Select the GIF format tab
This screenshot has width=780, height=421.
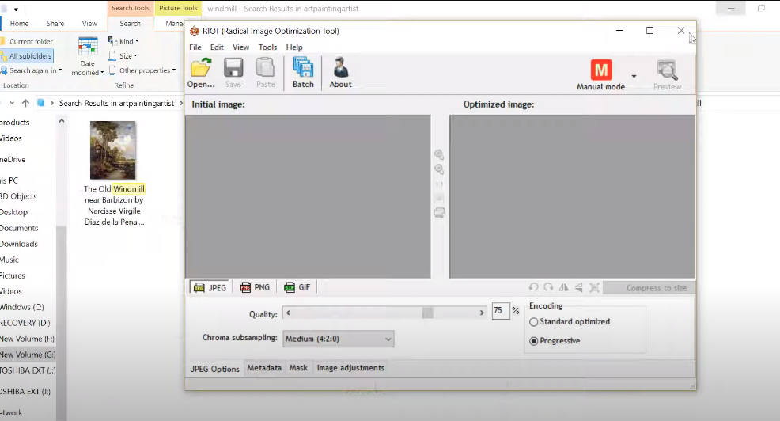tap(297, 287)
